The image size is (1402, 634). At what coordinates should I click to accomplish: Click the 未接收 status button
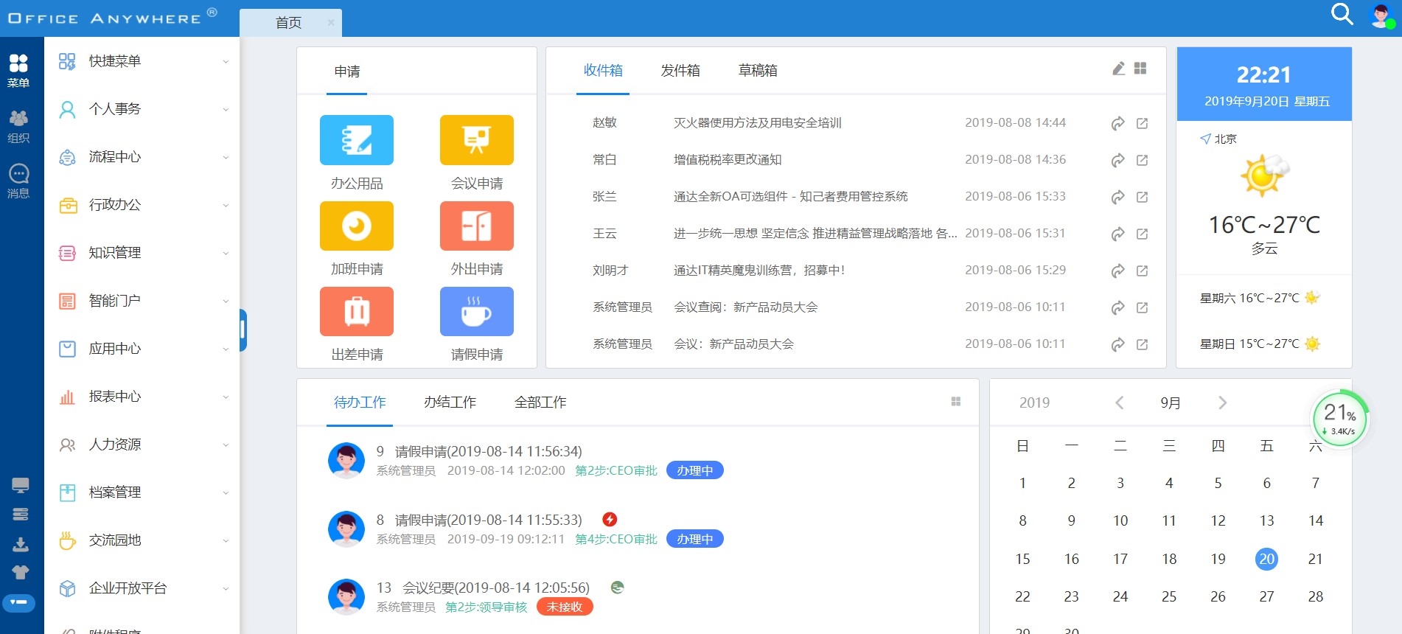point(565,607)
